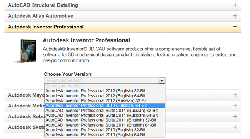This screenshot has height=139, width=250.
Task: Click plus icon beside Autodesk Alias Automotive
Action: pyautogui.click(x=235, y=16)
